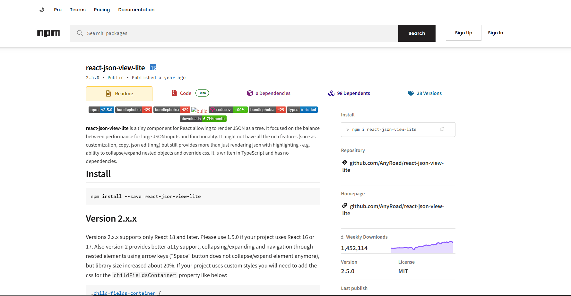Click the weekly downloads sparkline chart
571x296 pixels.
coord(422,247)
